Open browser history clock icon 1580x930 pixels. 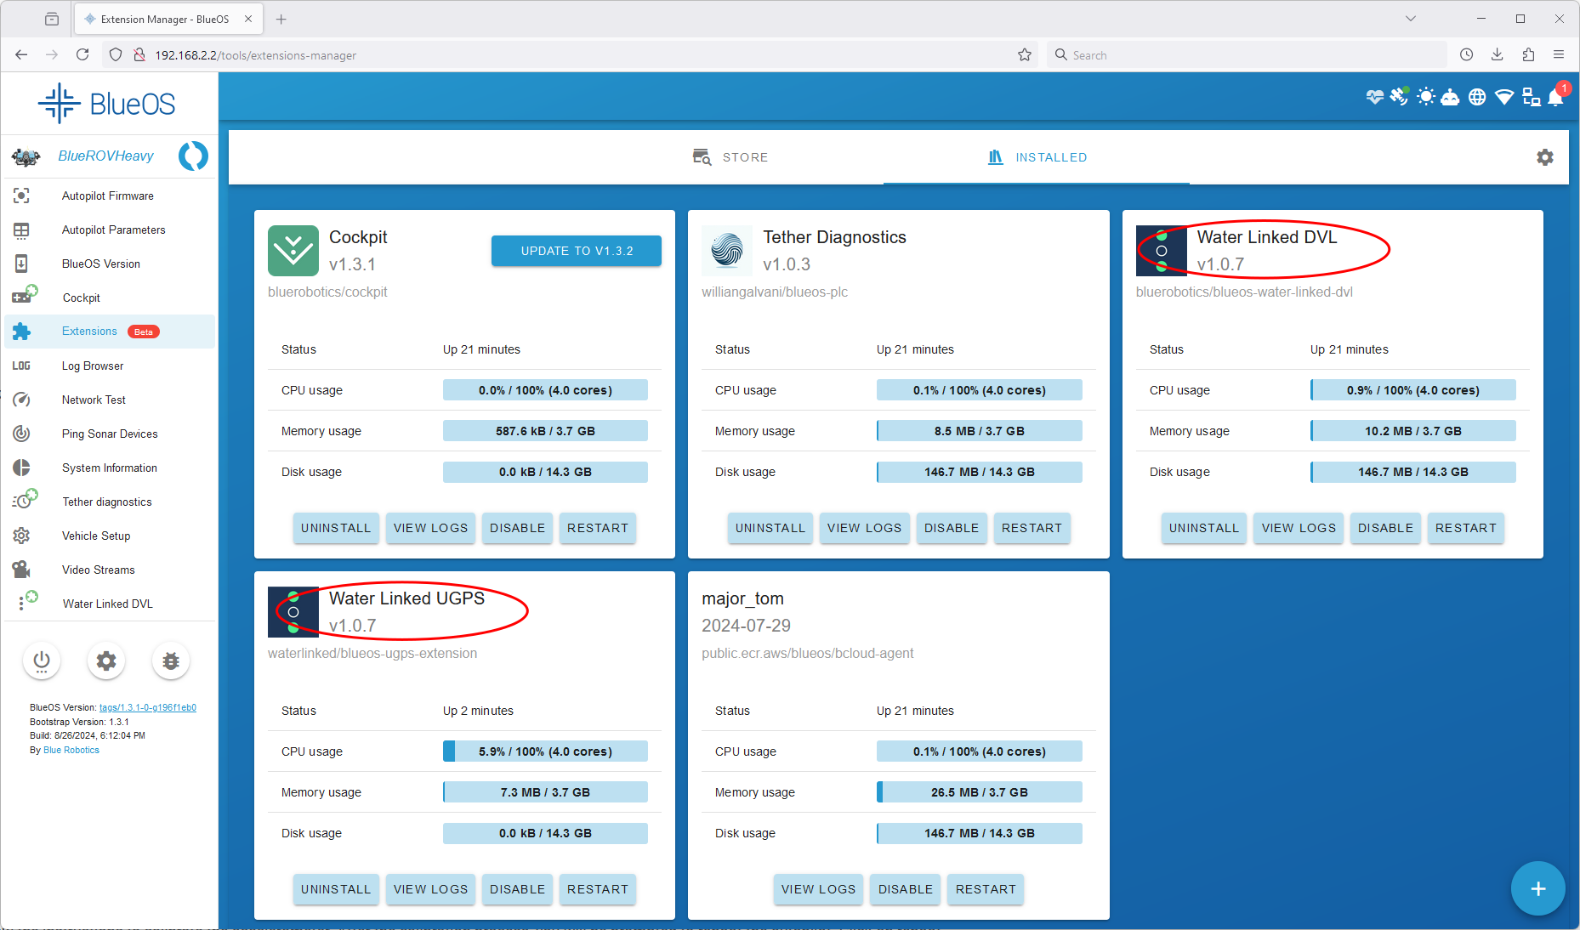pos(1467,55)
